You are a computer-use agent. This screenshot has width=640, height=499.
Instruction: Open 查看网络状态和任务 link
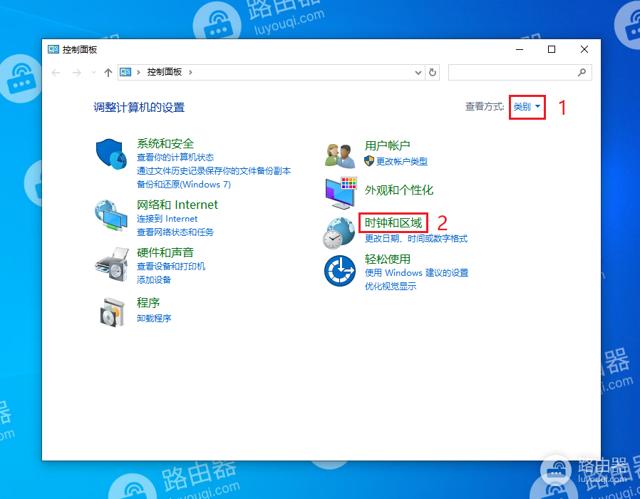[175, 232]
